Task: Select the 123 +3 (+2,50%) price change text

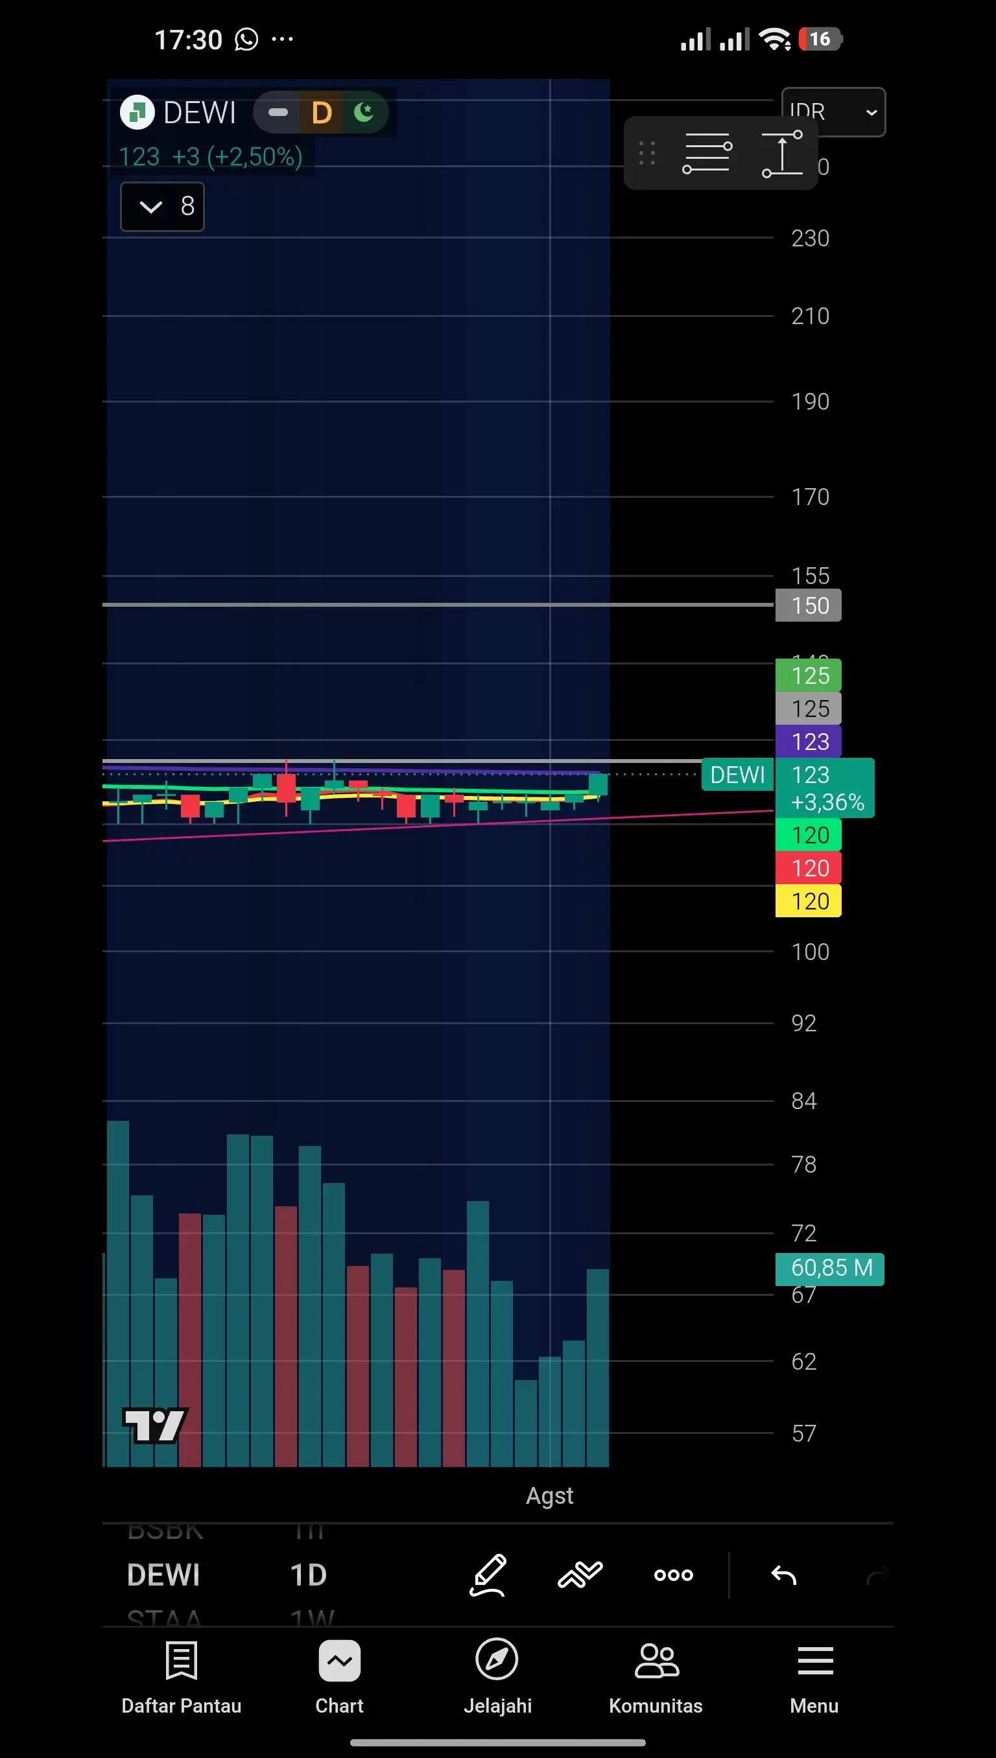Action: [x=210, y=157]
